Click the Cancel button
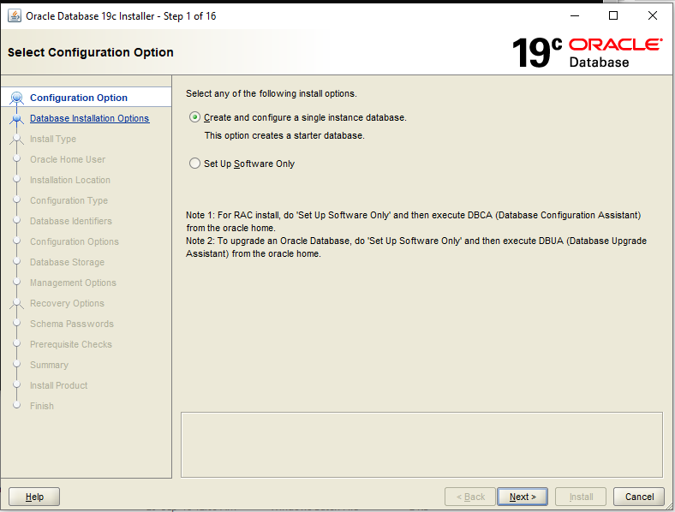The height and width of the screenshot is (512, 675). pos(639,497)
